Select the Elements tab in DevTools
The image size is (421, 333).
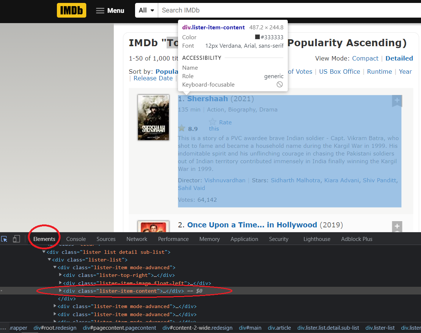(x=44, y=239)
